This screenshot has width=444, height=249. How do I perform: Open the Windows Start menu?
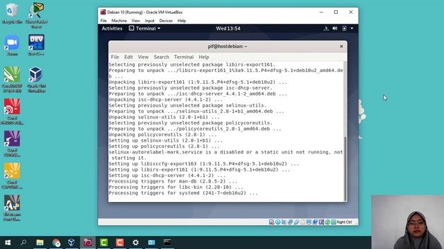(x=8, y=243)
